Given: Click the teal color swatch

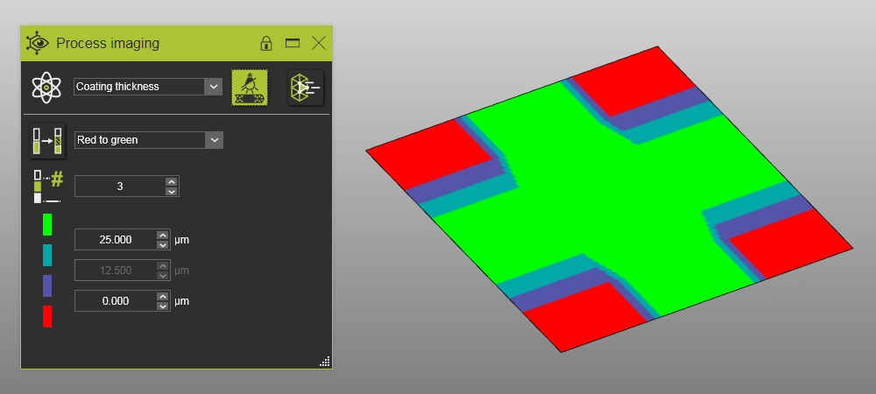Looking at the screenshot, I should [x=47, y=255].
